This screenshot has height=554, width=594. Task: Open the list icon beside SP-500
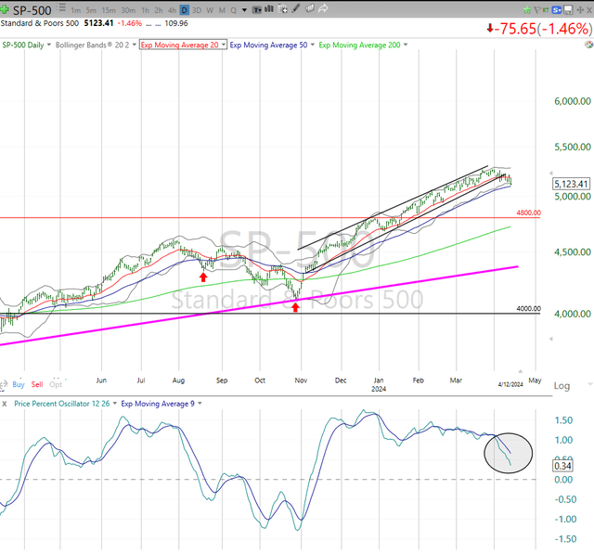click(62, 8)
